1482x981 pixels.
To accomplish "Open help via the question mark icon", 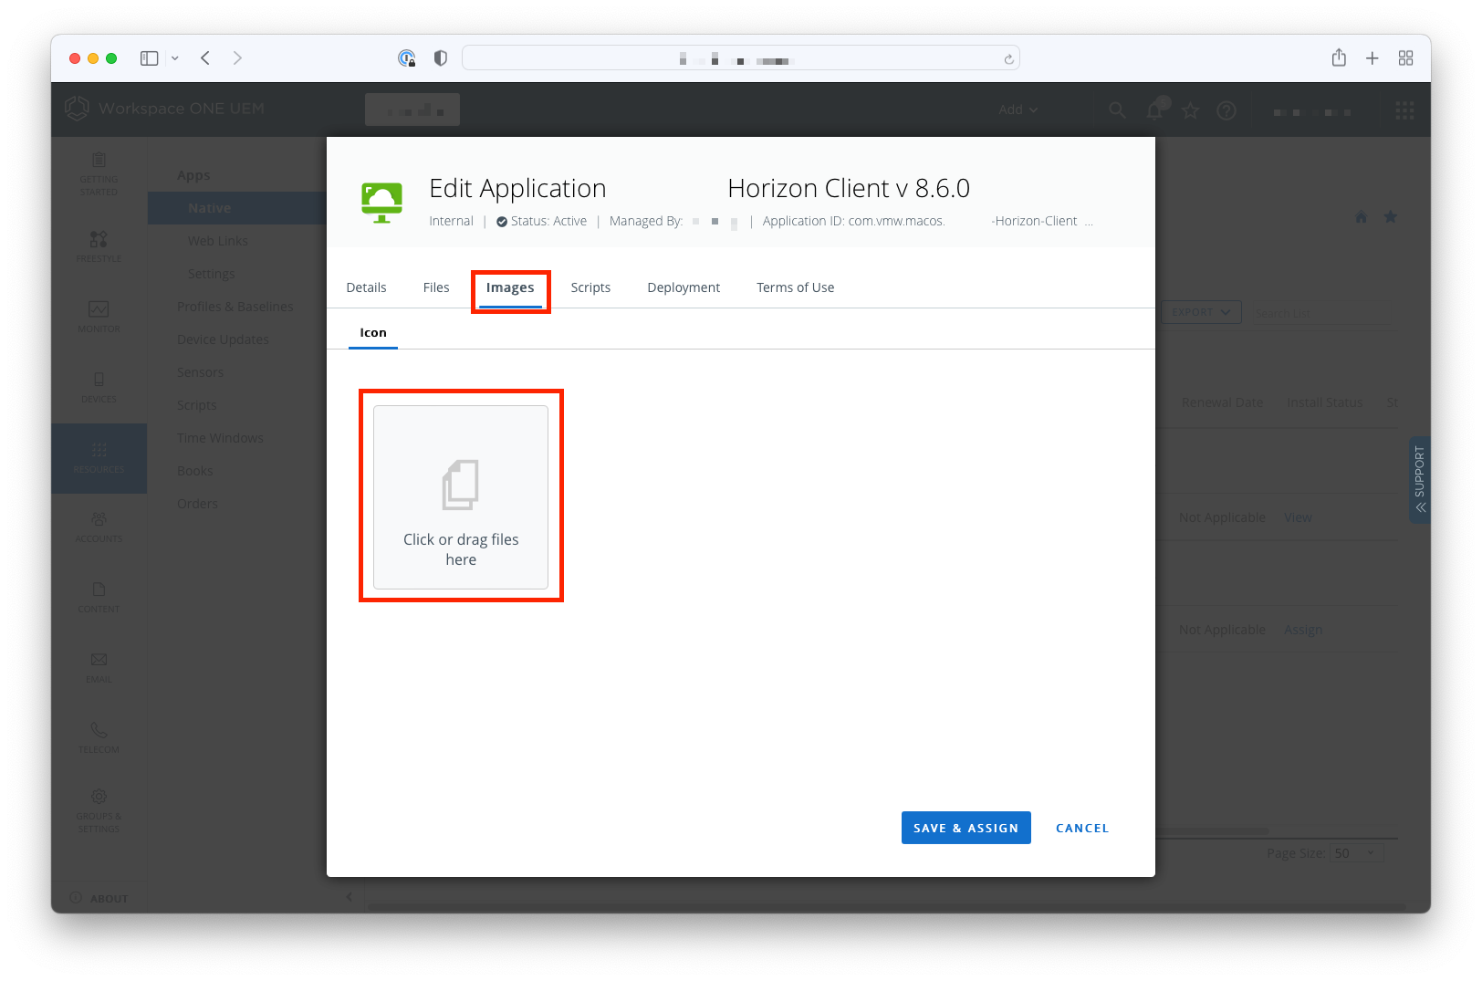I will click(1226, 110).
